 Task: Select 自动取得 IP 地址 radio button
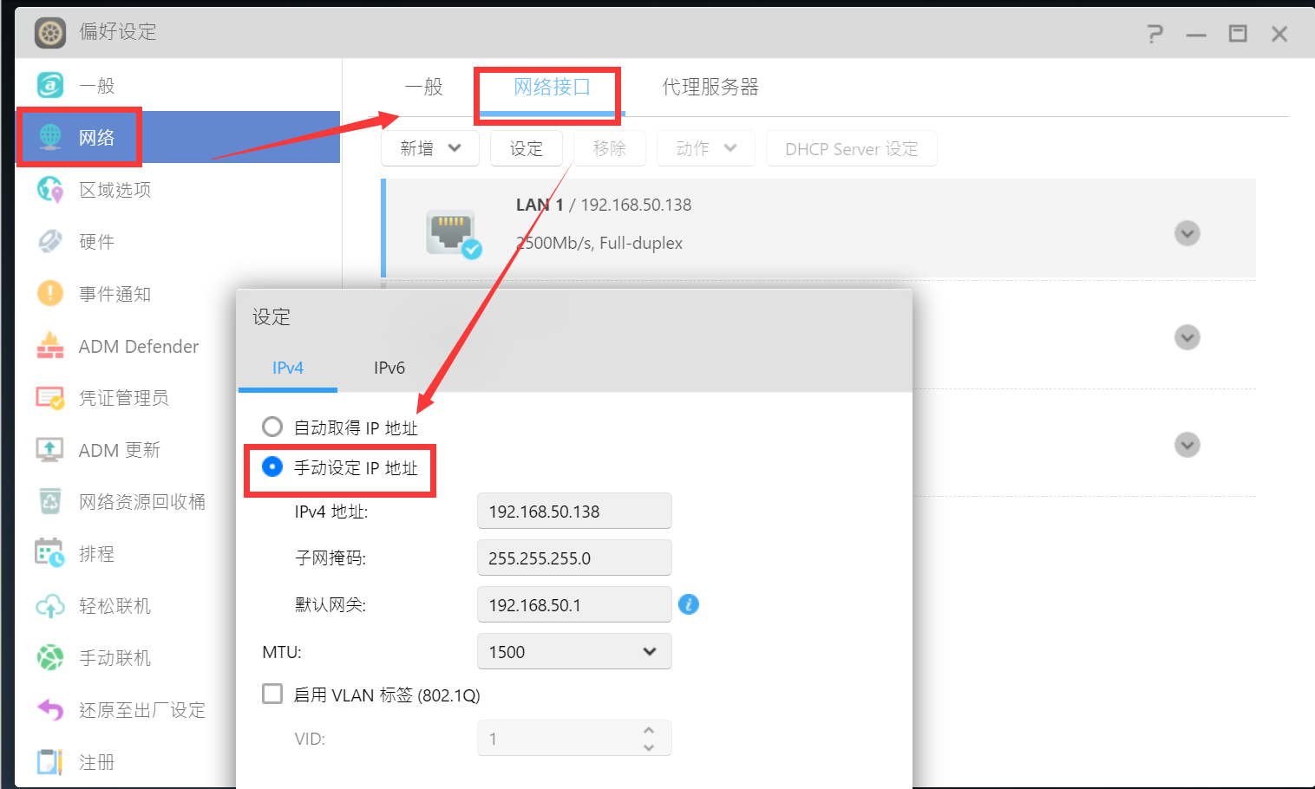click(272, 427)
